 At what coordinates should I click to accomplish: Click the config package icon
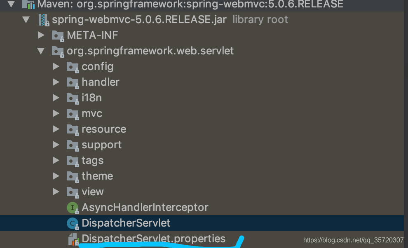(73, 66)
